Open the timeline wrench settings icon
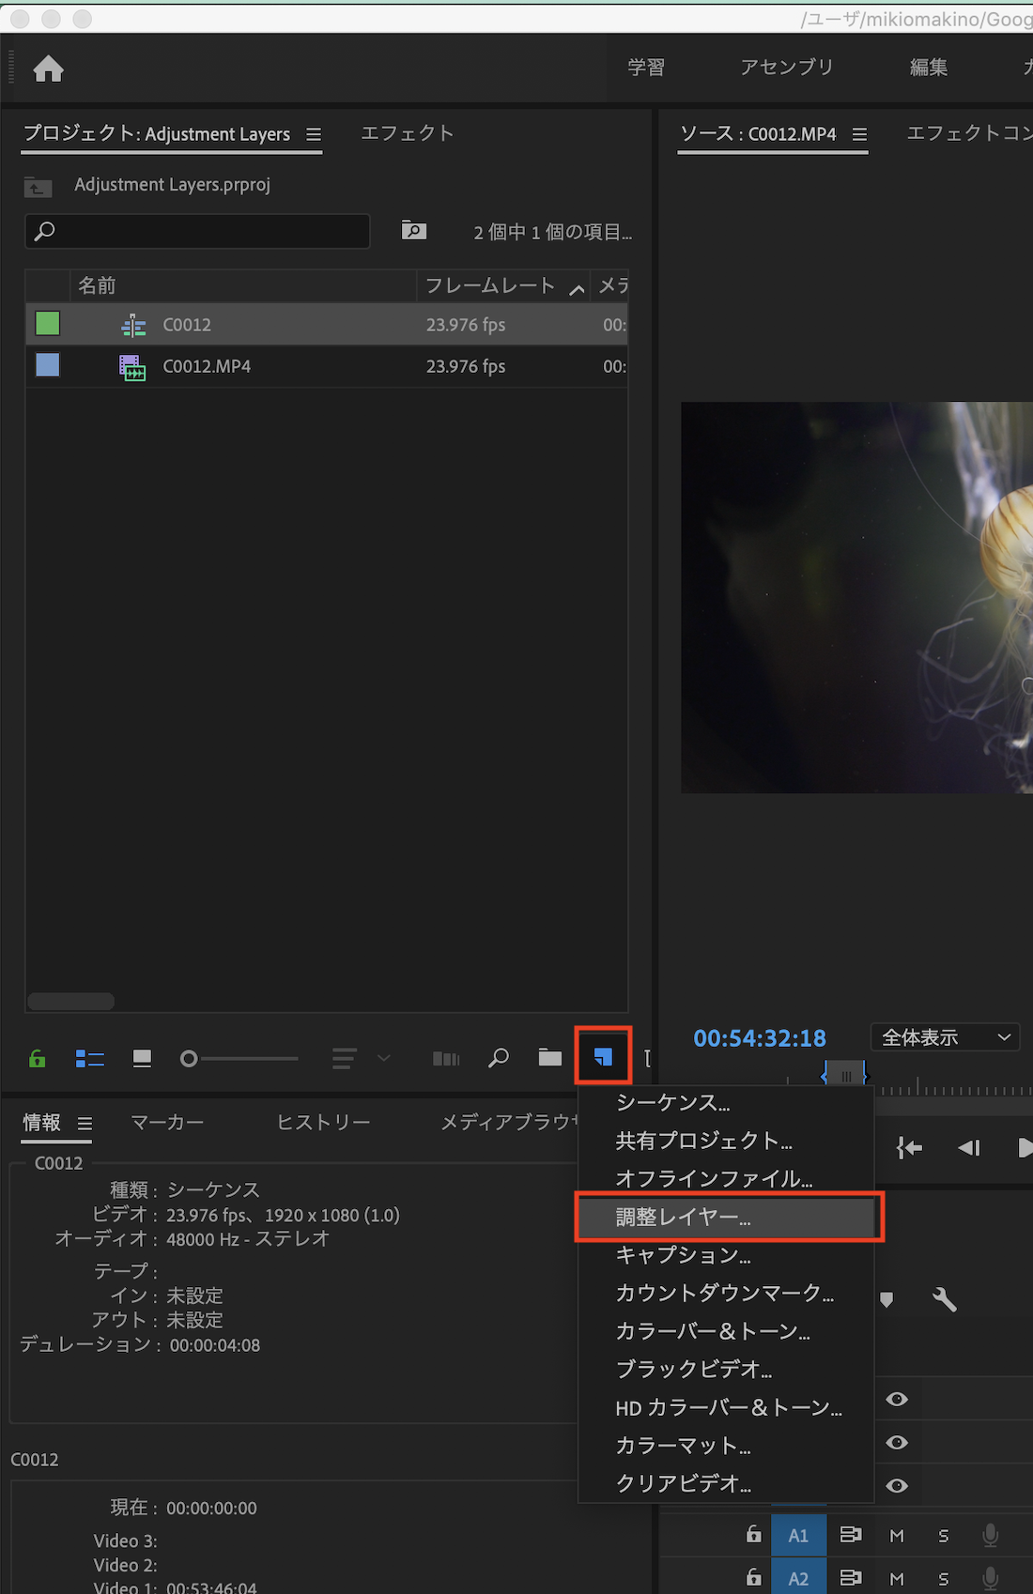This screenshot has height=1594, width=1033. pos(945,1300)
